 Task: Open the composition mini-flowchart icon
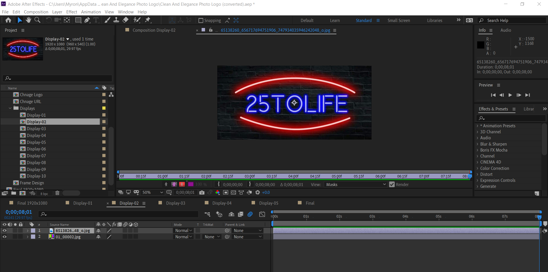[207, 214]
